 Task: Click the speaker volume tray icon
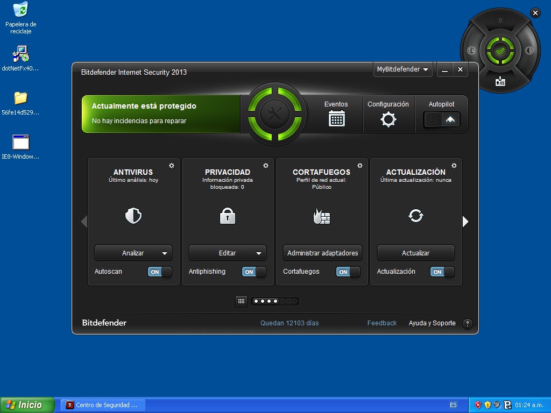click(497, 405)
